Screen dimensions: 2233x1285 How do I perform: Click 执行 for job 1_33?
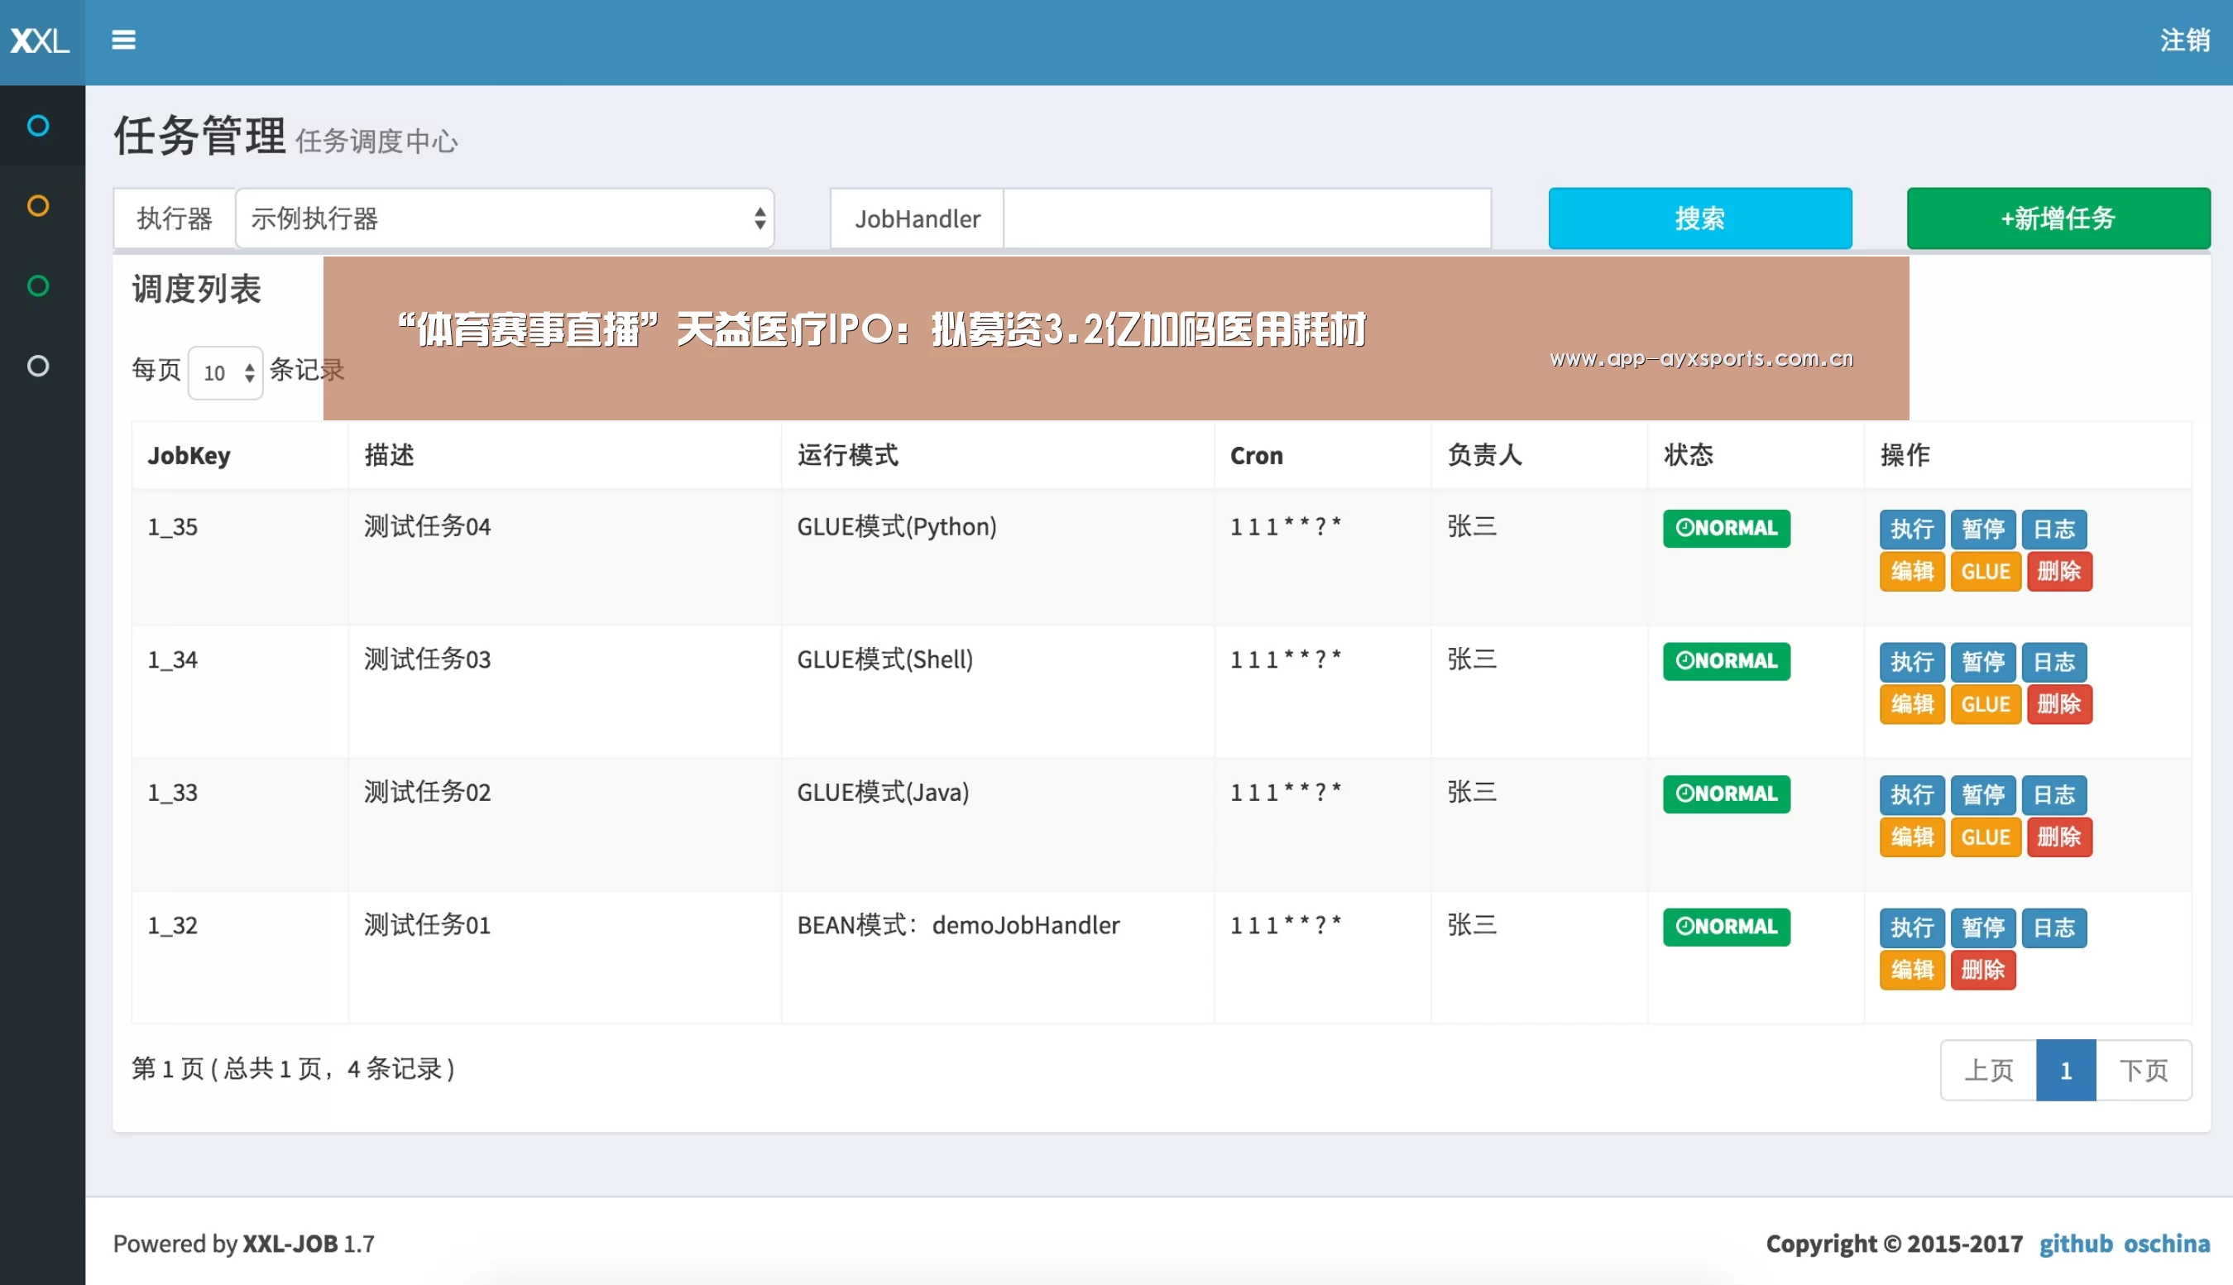tap(1912, 795)
